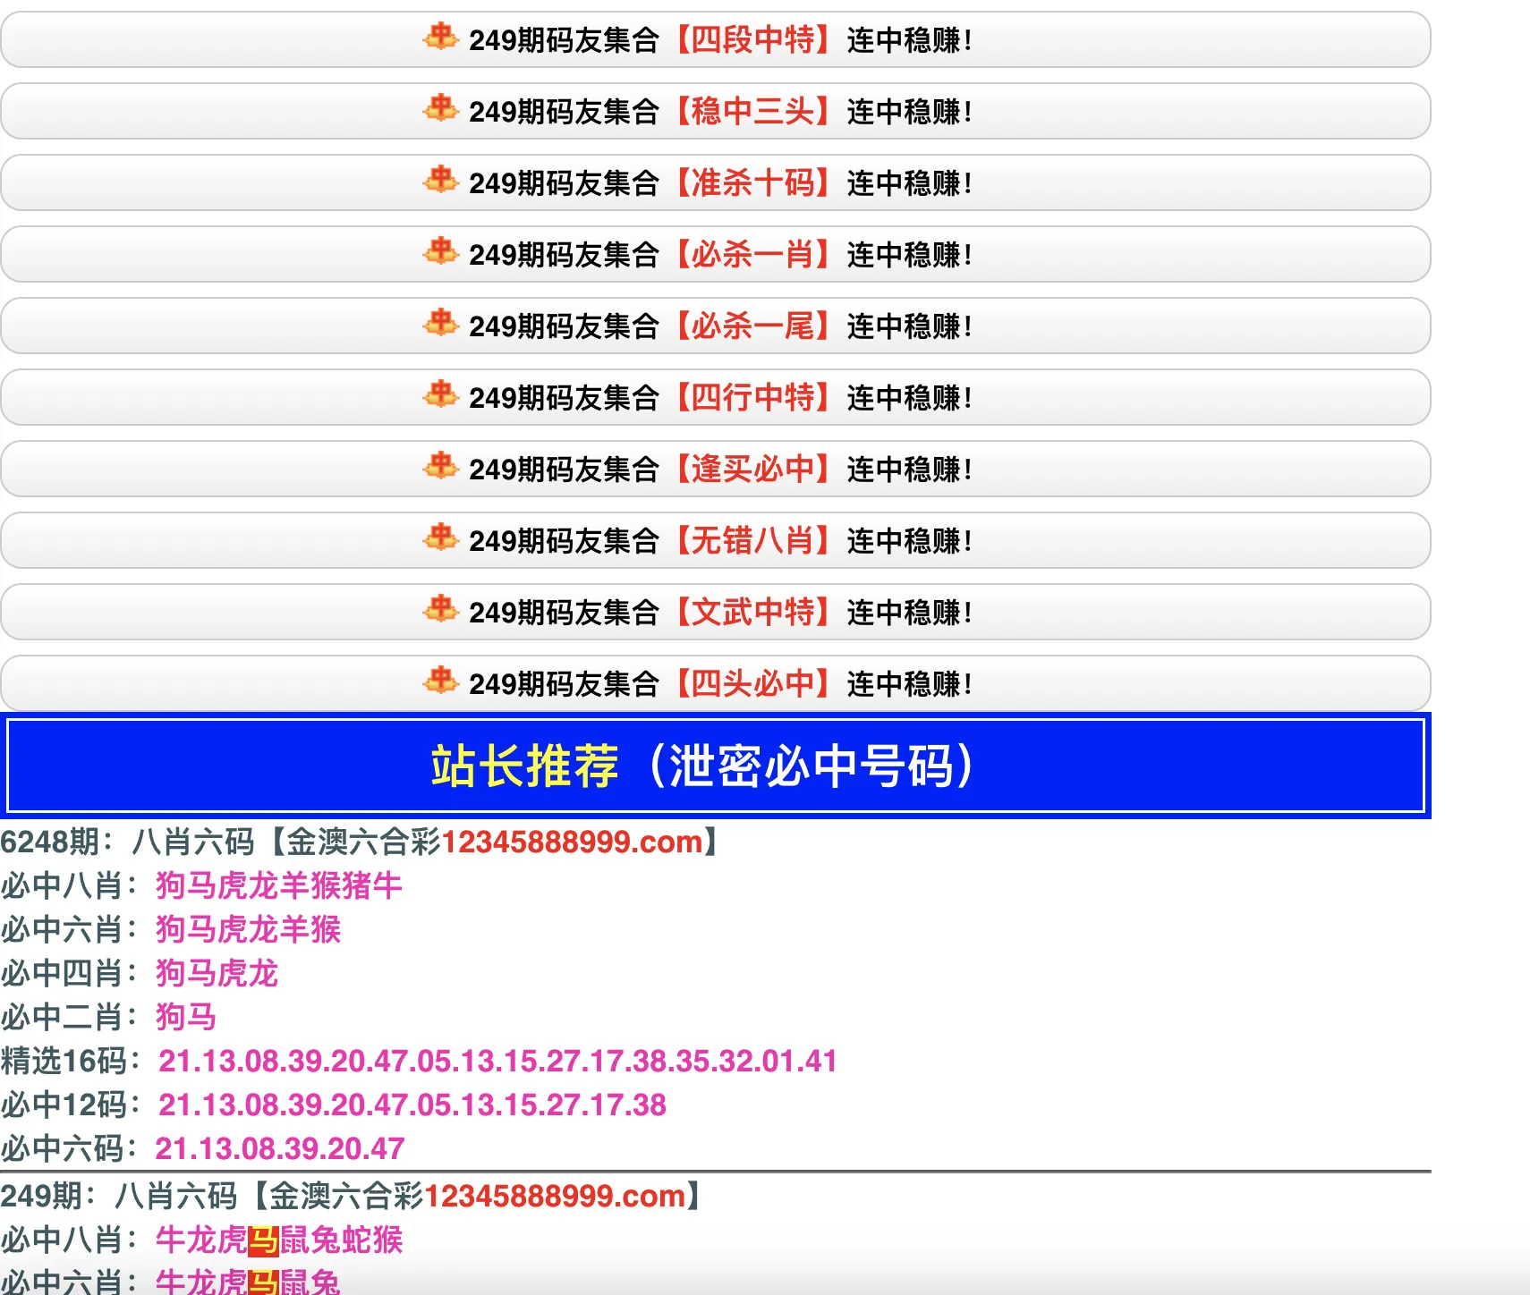The image size is (1530, 1295).
Task: Select the 必中八肖 text 狗马虎龙羊猴猪牛
Action: 279,885
